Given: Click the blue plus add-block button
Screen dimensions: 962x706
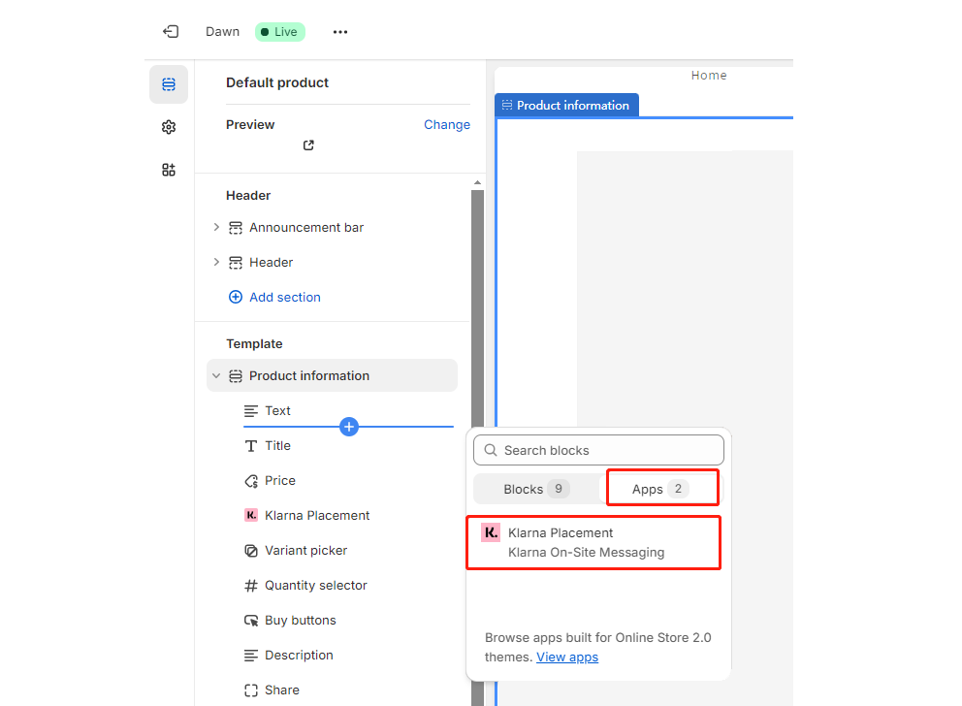Looking at the screenshot, I should (349, 427).
